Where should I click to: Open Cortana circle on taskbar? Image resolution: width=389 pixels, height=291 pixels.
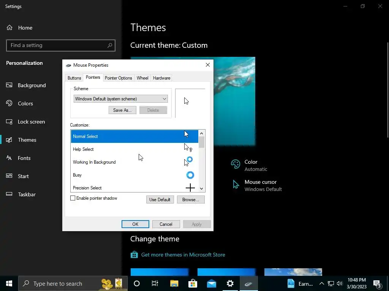137,283
